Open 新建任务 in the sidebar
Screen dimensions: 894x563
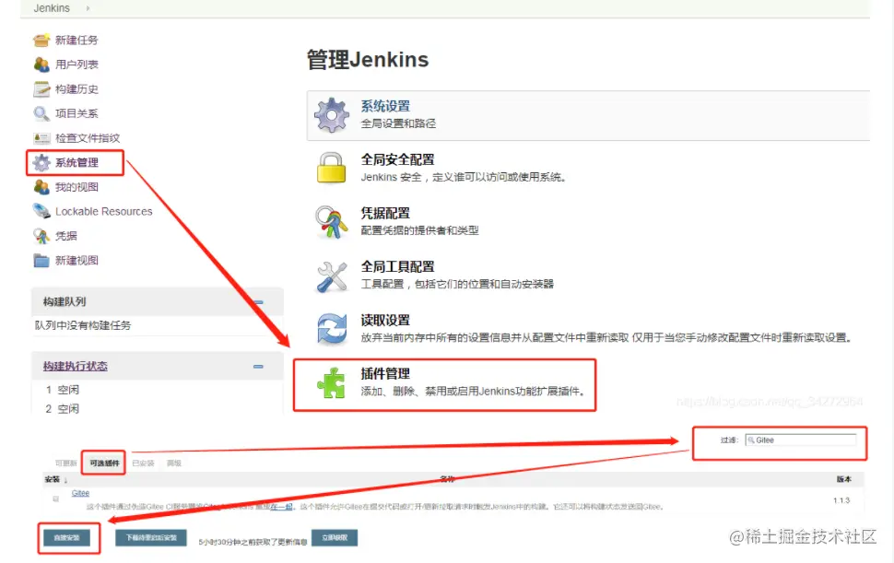[x=76, y=40]
